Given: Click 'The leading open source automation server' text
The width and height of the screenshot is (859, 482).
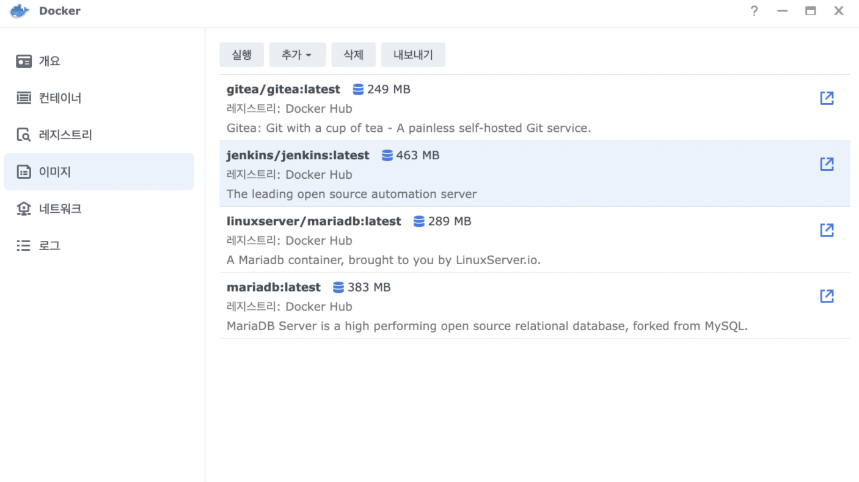Looking at the screenshot, I should [352, 194].
